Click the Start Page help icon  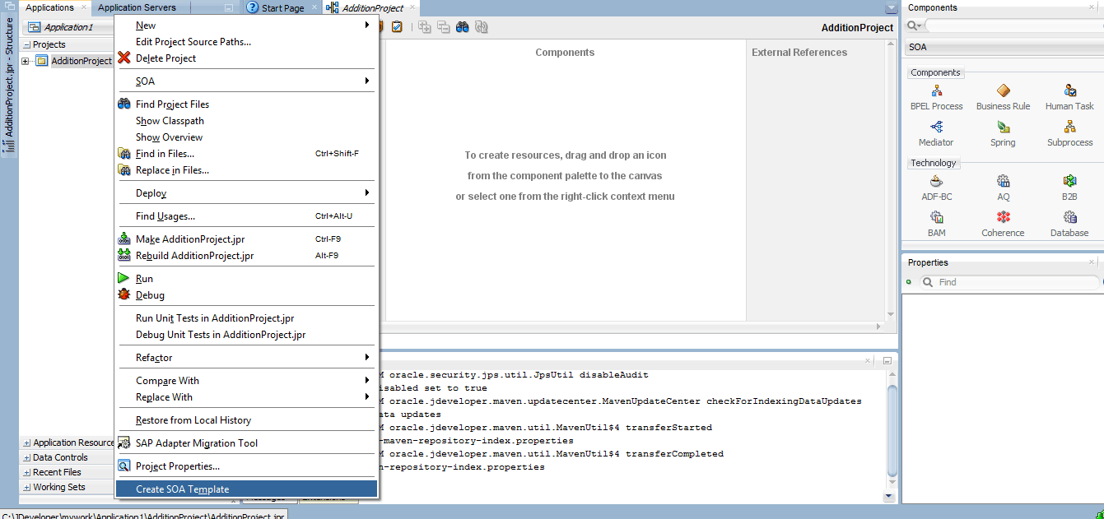tap(253, 7)
